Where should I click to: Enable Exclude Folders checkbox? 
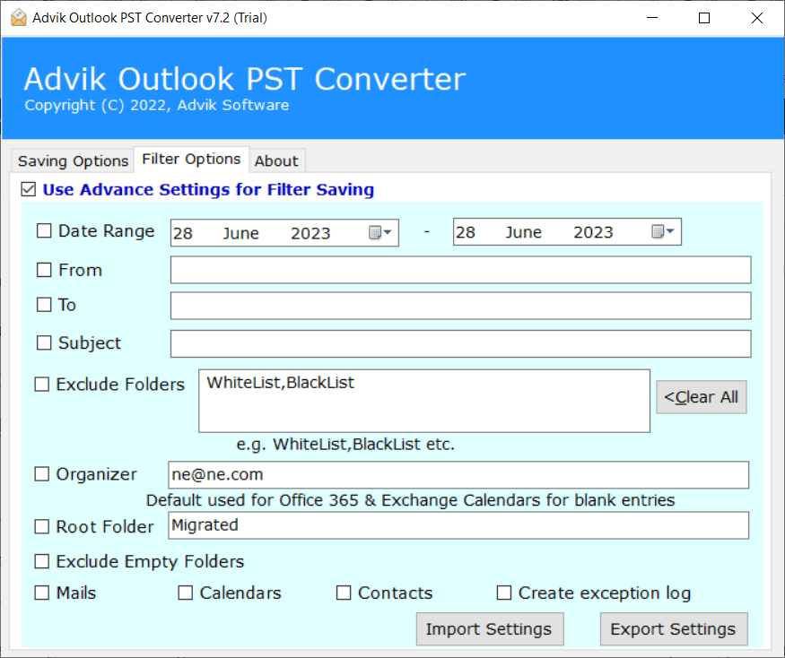point(41,385)
